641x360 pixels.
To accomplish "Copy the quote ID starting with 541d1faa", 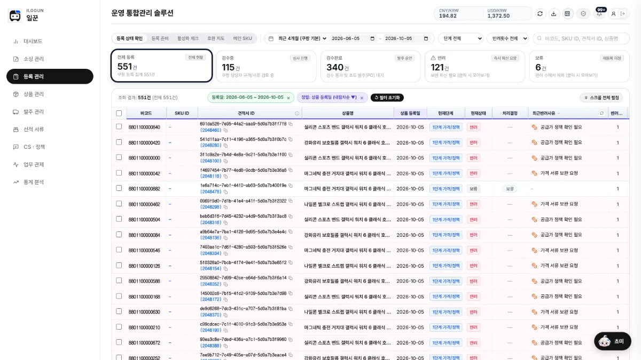I will point(291,139).
